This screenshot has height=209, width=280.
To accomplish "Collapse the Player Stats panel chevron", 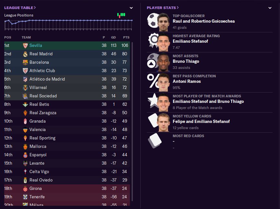I will pyautogui.click(x=270, y=8).
